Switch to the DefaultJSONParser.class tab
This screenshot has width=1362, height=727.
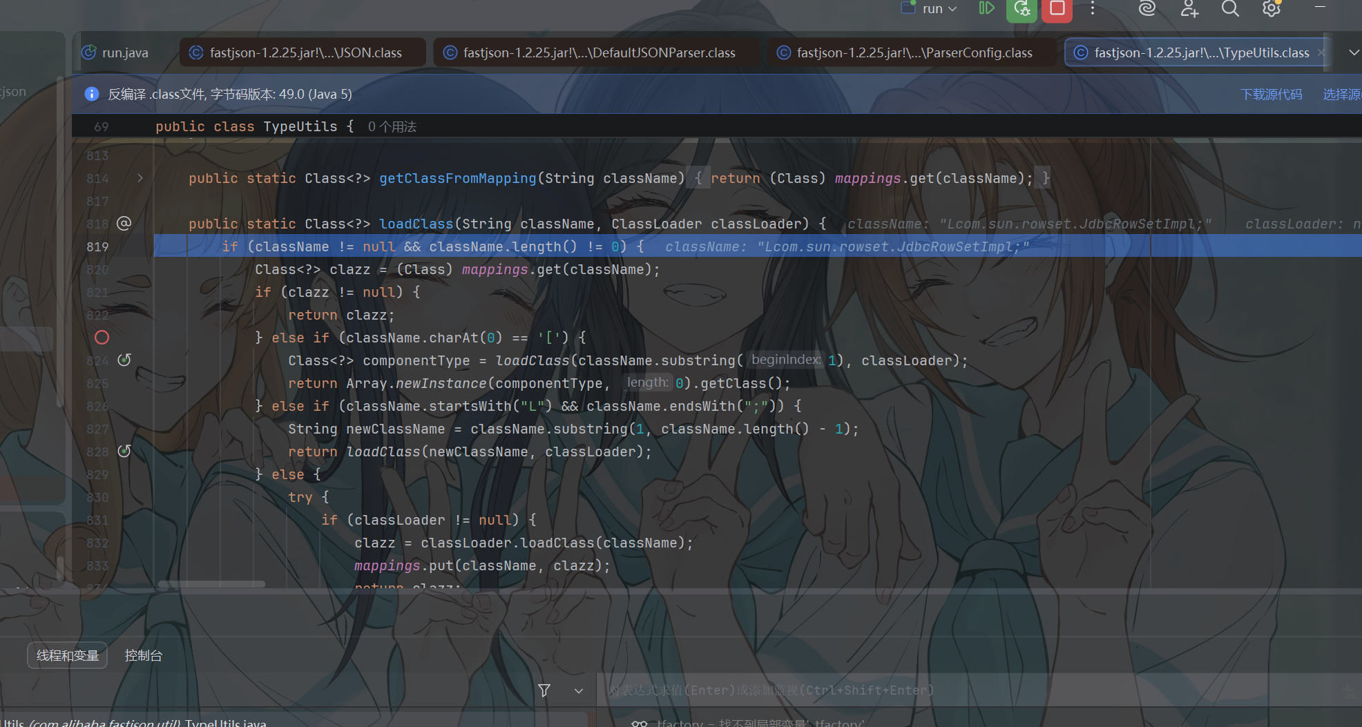click(596, 52)
